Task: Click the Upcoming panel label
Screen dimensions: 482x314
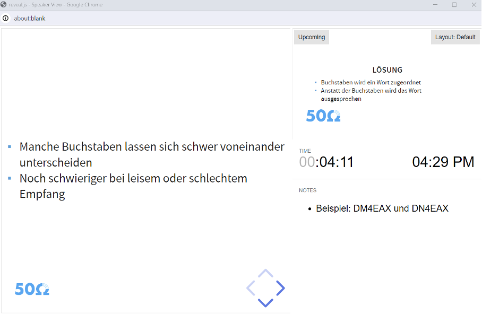Action: coord(311,37)
